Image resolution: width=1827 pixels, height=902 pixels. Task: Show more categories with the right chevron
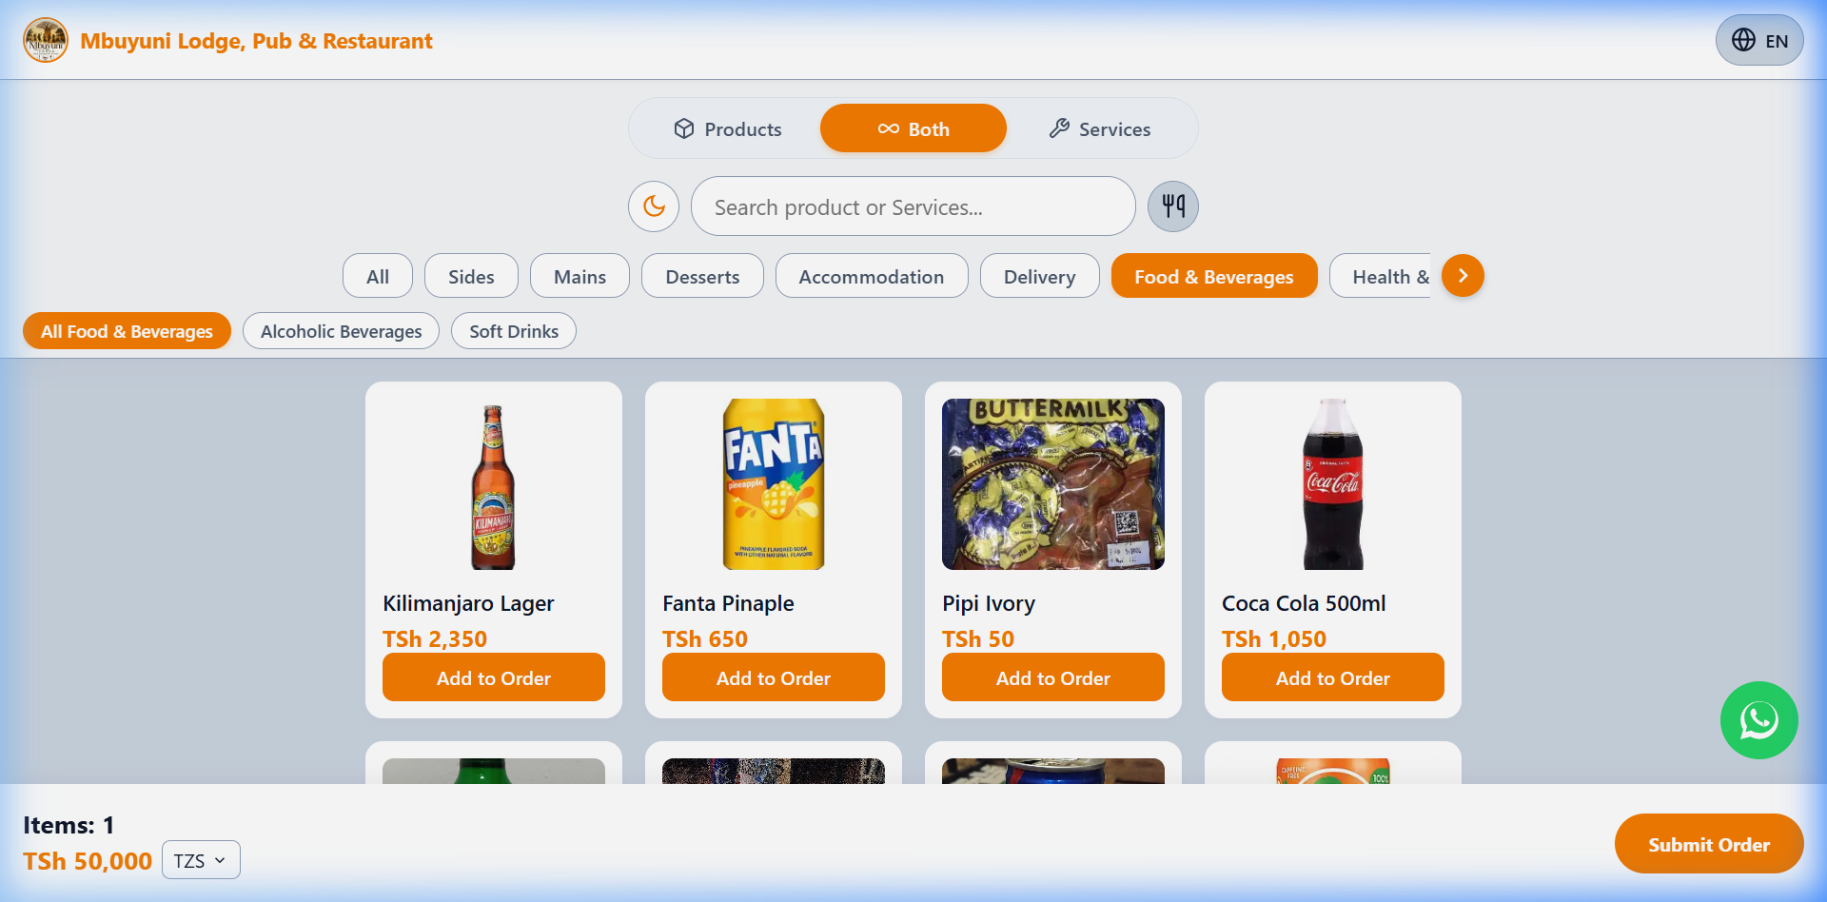click(x=1463, y=276)
